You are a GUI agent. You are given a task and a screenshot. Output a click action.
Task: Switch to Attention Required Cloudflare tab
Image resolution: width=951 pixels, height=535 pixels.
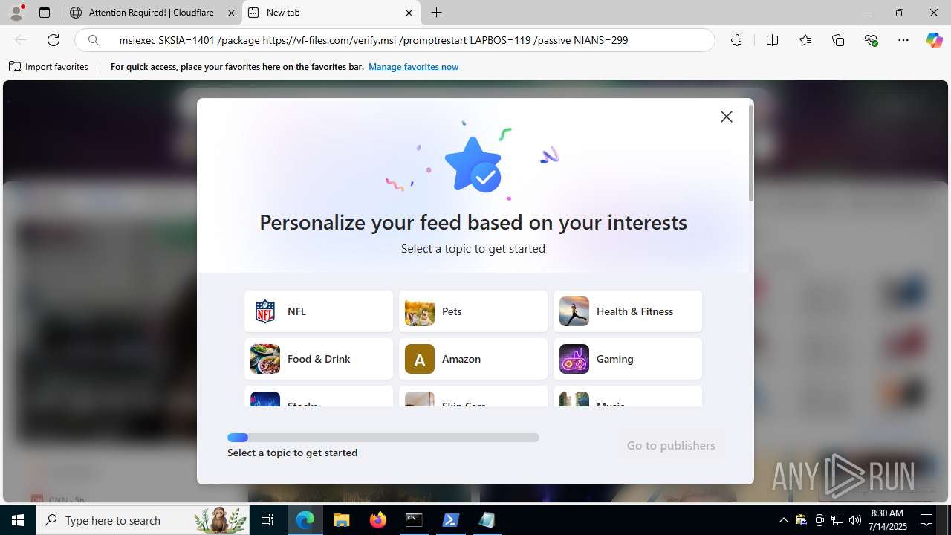coord(152,13)
